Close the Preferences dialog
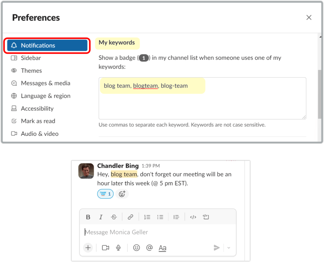 [309, 18]
